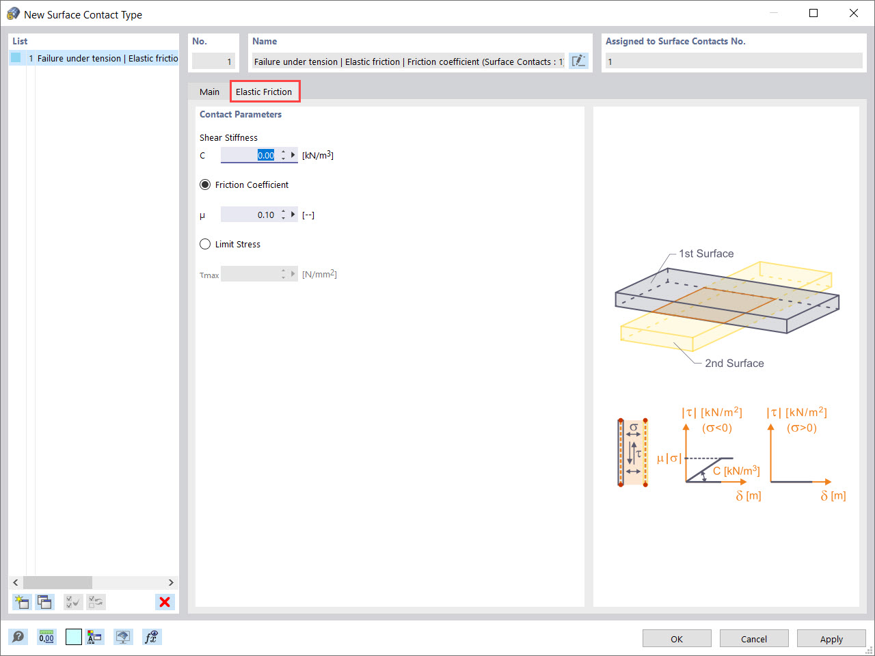875x656 pixels.
Task: Open the comment help icon
Action: point(18,636)
